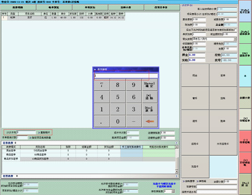Increase parking coupon count with stepper up arrow
Viewport: 252px width, 195px height.
coord(173,190)
